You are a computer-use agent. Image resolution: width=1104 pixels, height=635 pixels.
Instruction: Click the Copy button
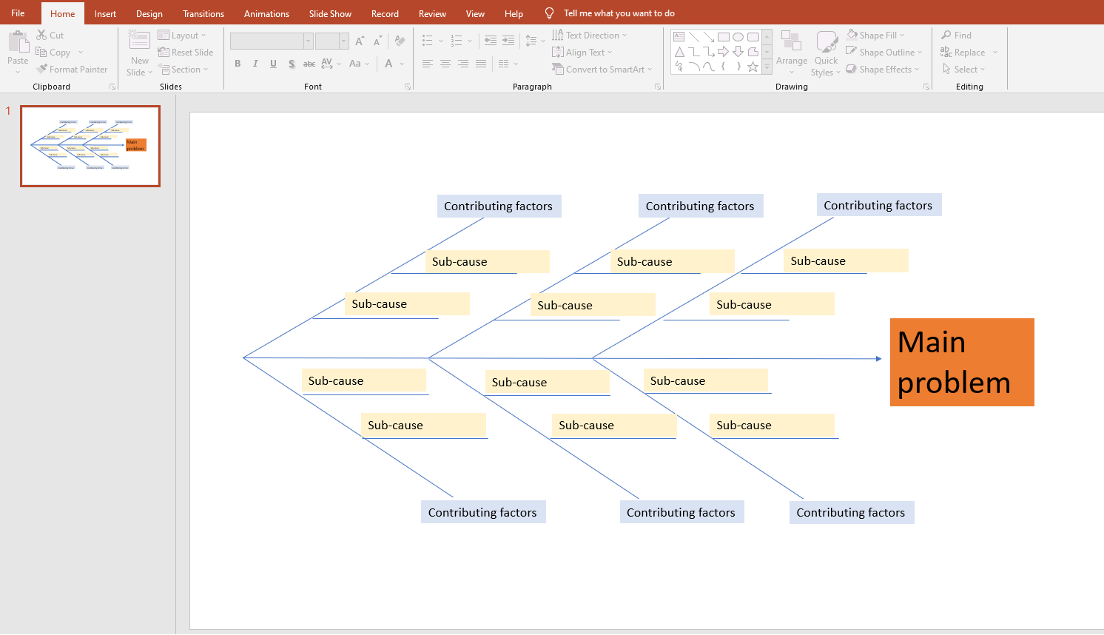pos(53,52)
